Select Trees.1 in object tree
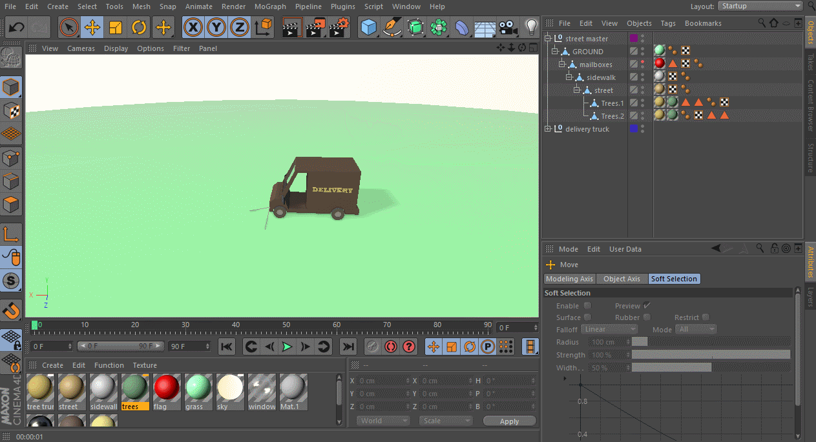This screenshot has height=442, width=816. 612,103
